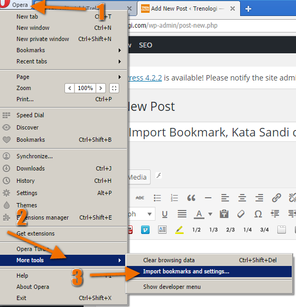Image resolution: width=296 pixels, height=307 pixels.
Task: Open a new tab with plus button
Action: pos(248,9)
